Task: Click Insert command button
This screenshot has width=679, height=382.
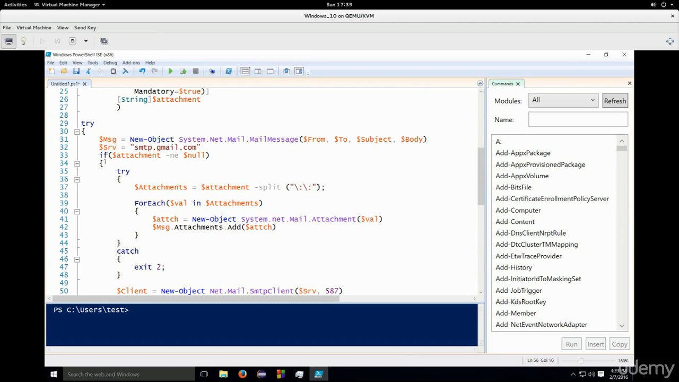Action: (595, 344)
